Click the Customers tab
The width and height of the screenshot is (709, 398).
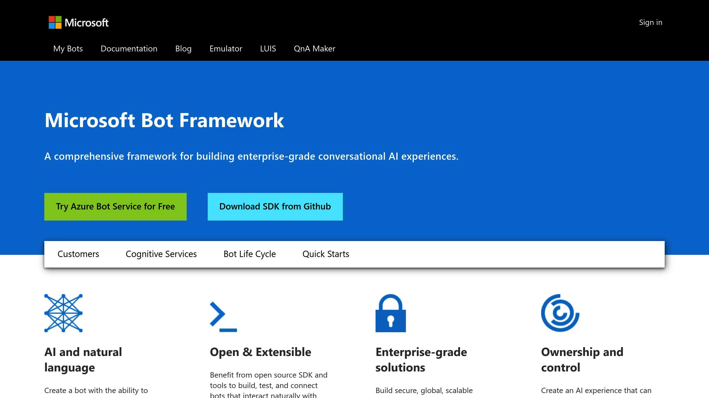tap(78, 254)
